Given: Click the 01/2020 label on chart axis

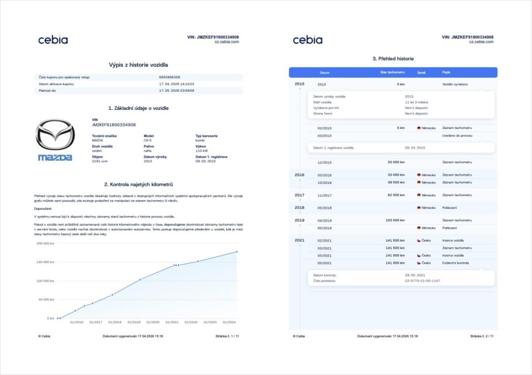Looking at the screenshot, I should click(x=153, y=322).
